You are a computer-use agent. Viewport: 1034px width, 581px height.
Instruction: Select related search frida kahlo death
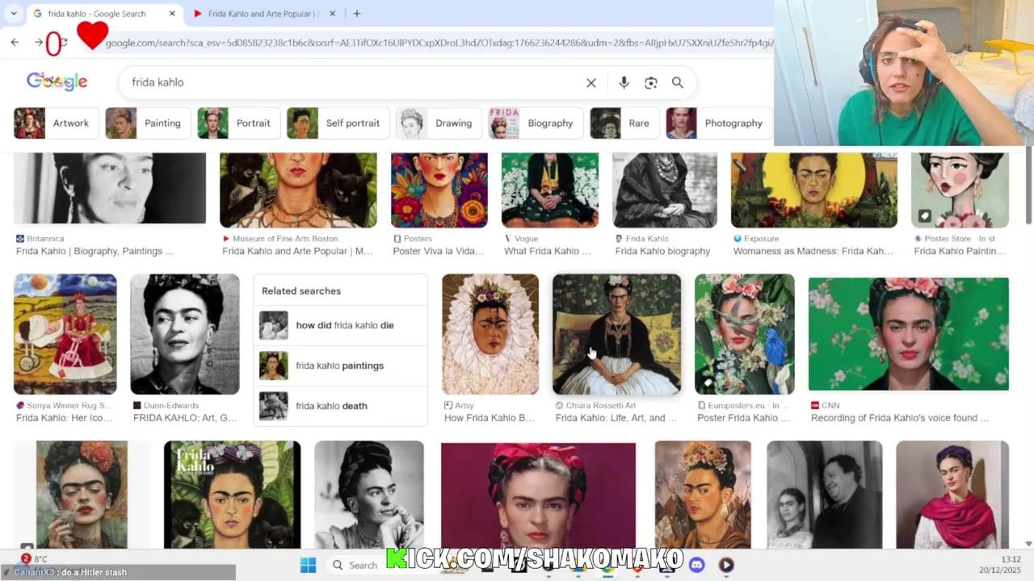click(x=340, y=406)
